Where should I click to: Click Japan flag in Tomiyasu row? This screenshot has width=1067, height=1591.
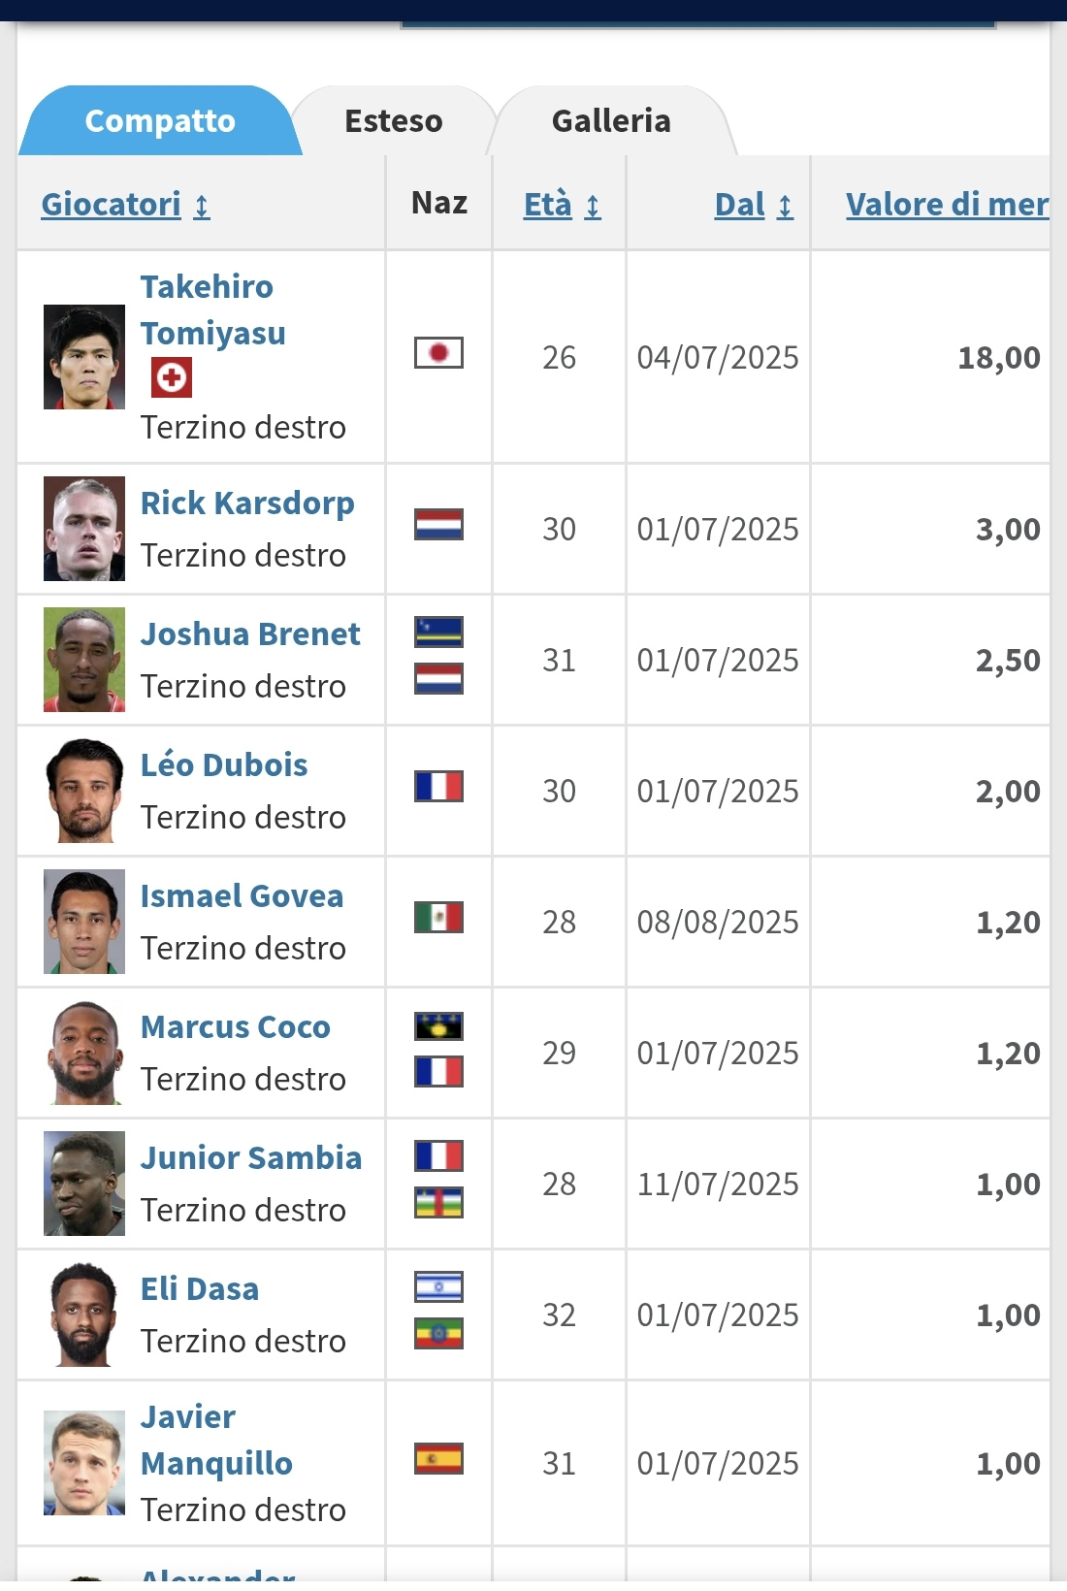tap(438, 352)
